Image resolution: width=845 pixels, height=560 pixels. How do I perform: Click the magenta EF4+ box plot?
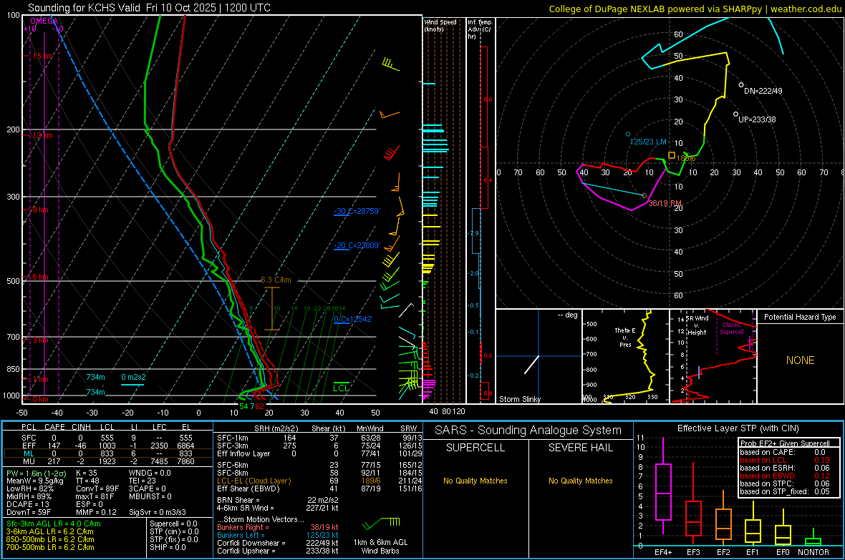663,492
